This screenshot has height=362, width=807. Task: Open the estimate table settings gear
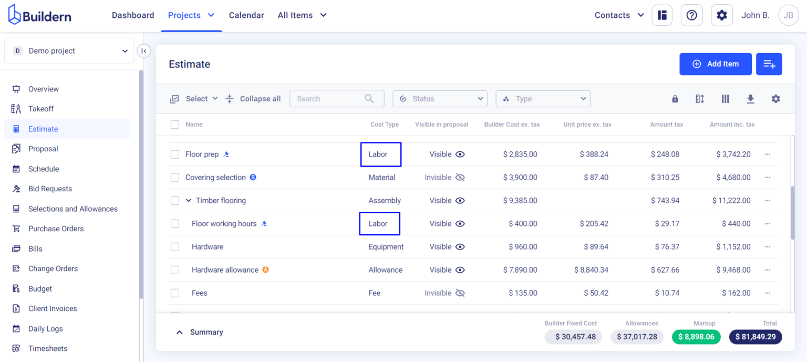(x=776, y=99)
